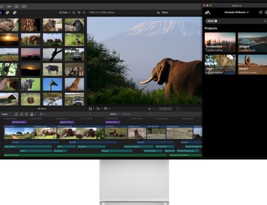This screenshot has height=205, width=267.
Task: Go back in timeline history arrow
Action: [90, 114]
